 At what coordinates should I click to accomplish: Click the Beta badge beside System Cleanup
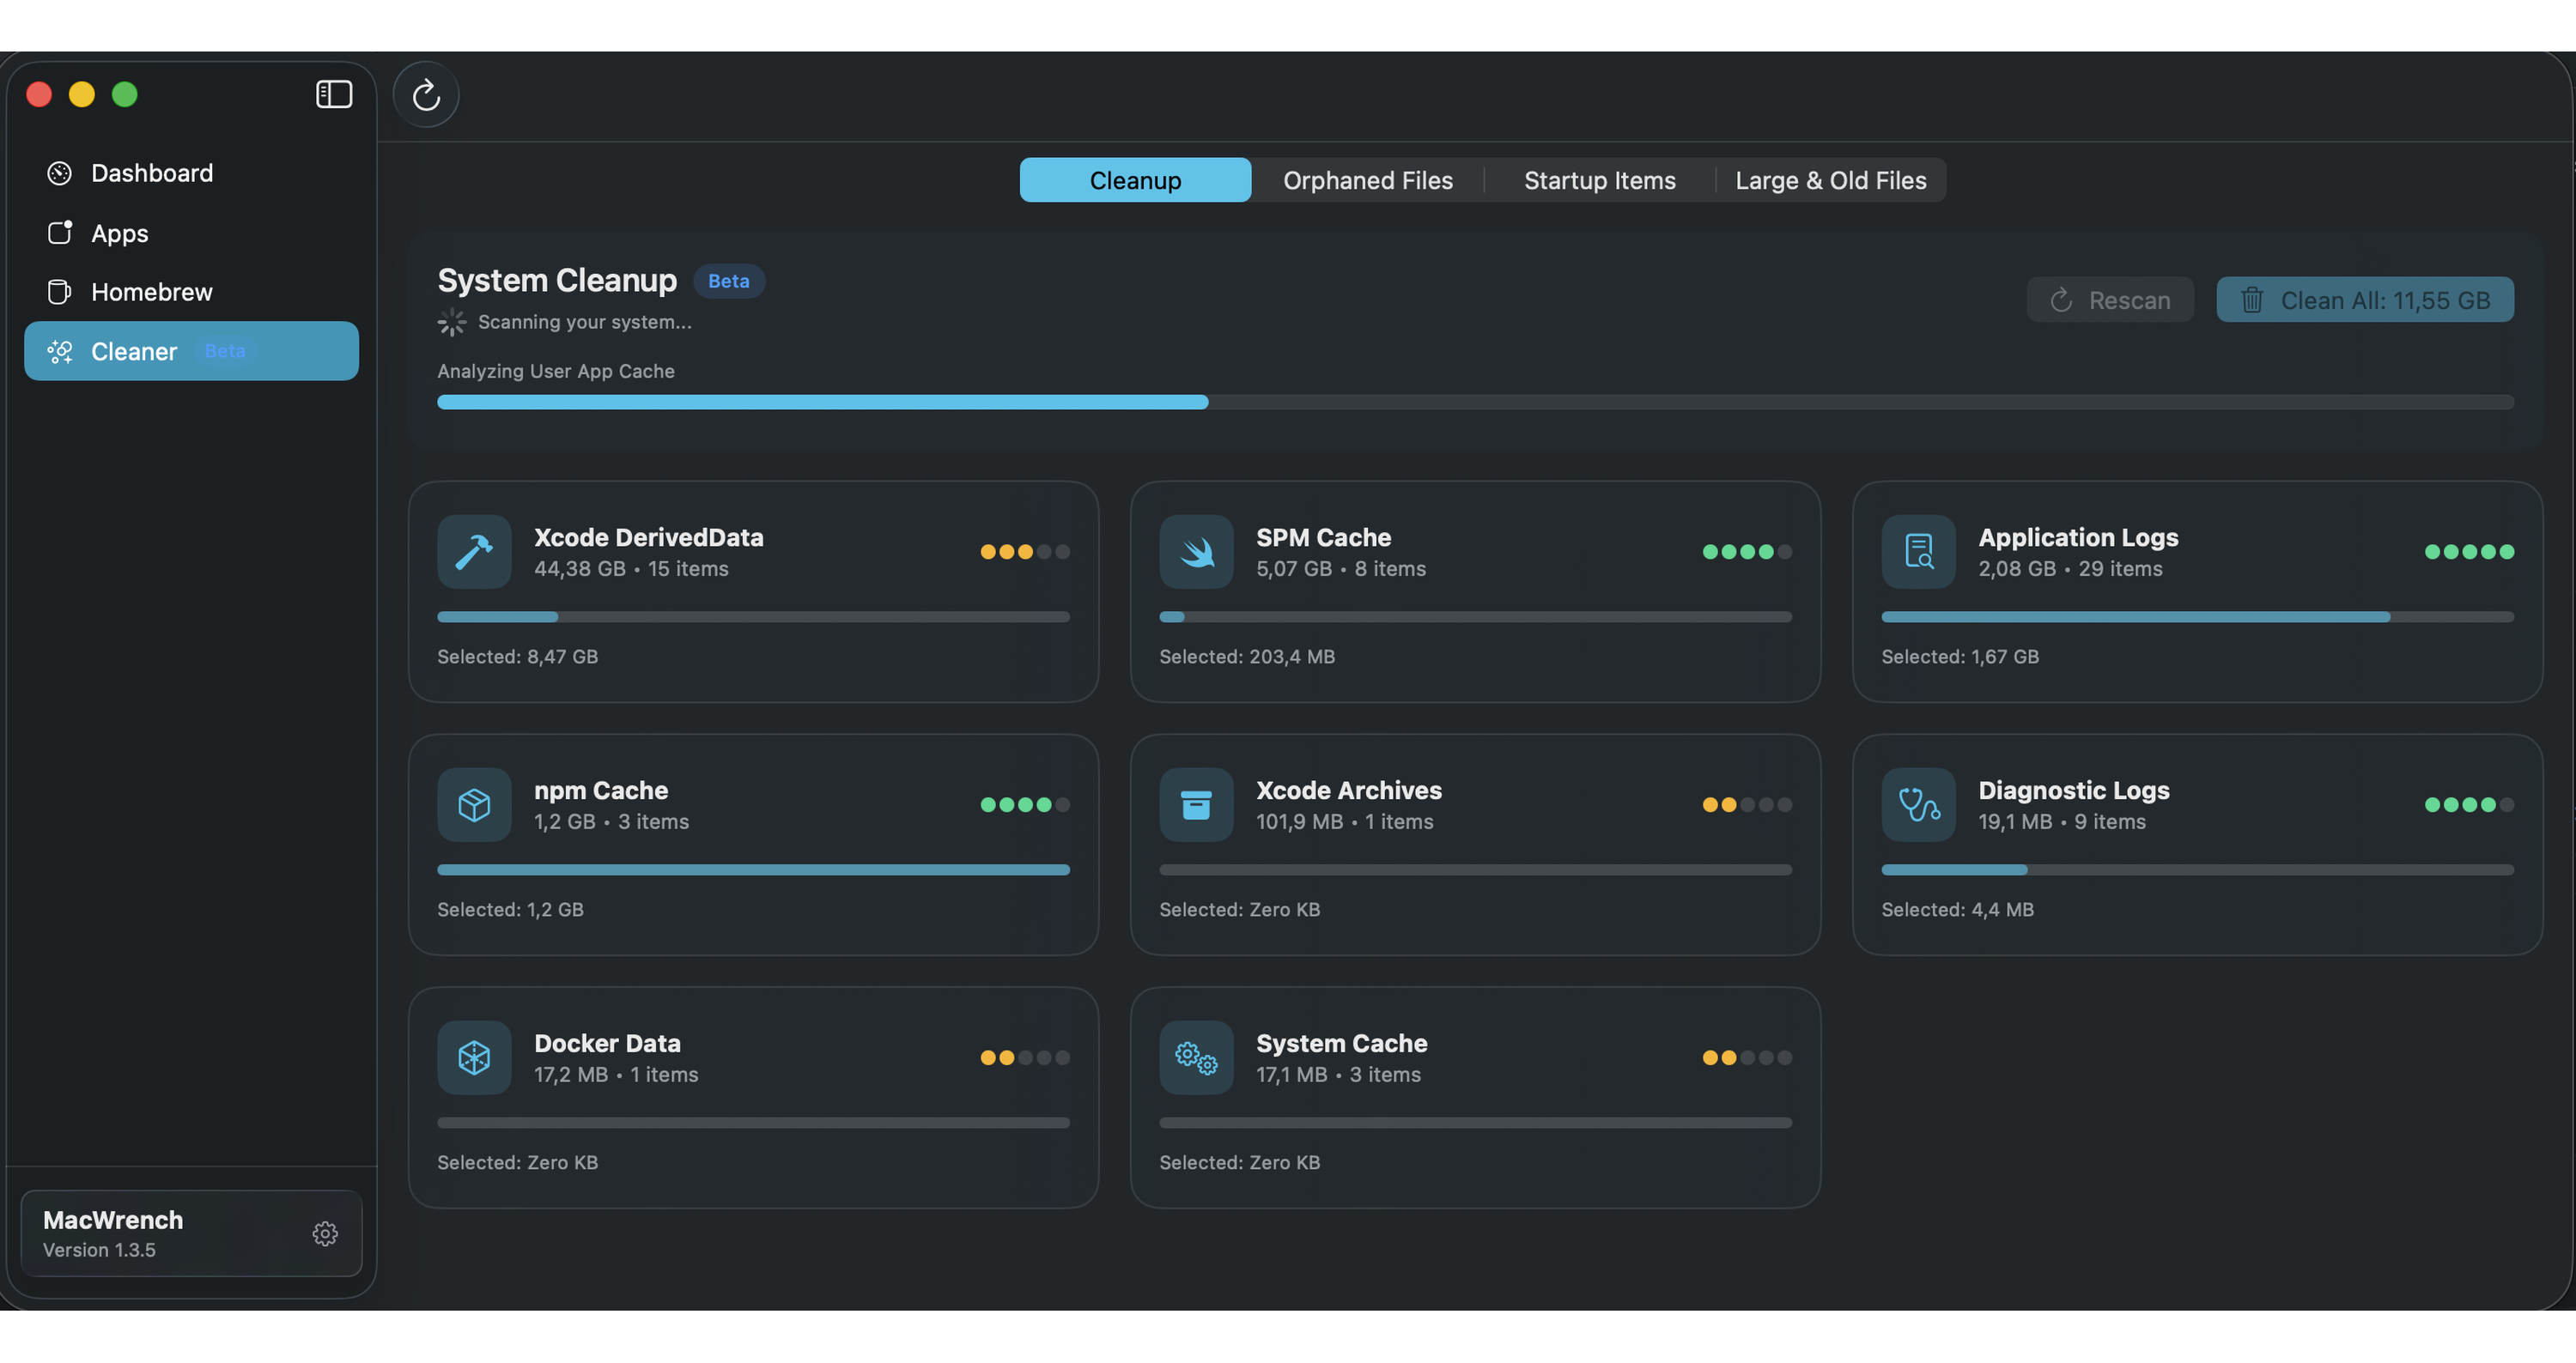(728, 281)
